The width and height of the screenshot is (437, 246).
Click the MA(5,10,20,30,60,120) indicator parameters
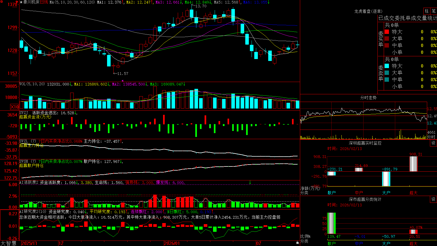72,2
